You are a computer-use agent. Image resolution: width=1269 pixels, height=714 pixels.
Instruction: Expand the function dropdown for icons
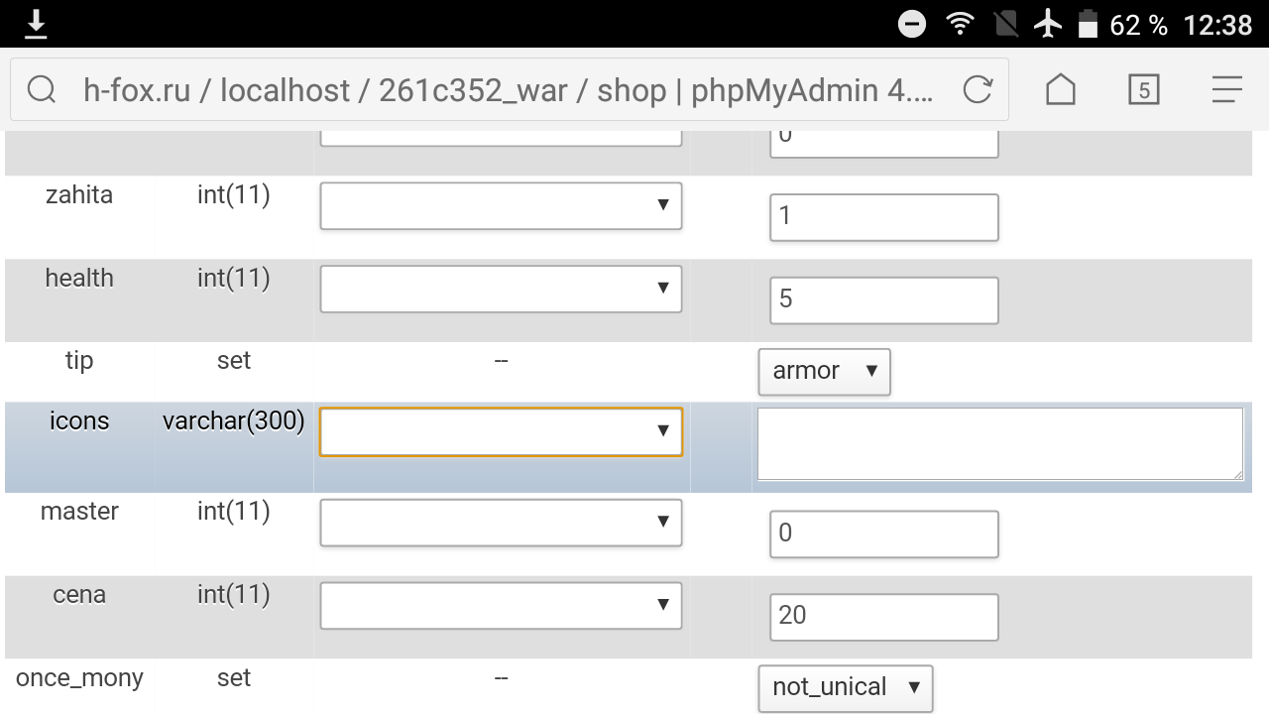501,431
